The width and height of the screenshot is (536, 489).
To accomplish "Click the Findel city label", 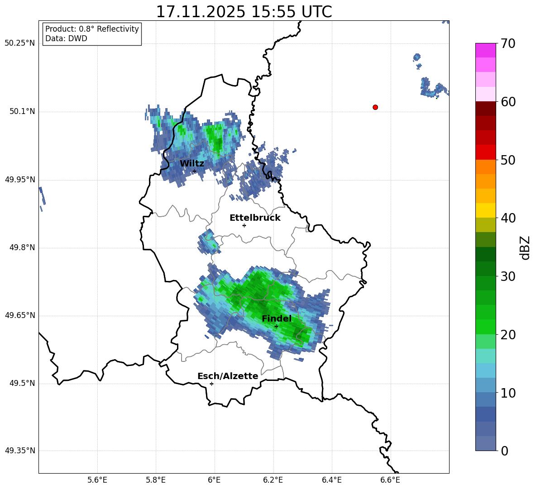I will tap(277, 318).
